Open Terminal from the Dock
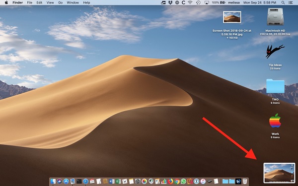 coord(79,182)
